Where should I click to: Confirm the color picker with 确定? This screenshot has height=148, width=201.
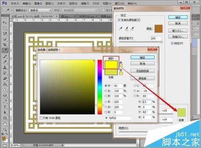pyautogui.click(x=142, y=58)
